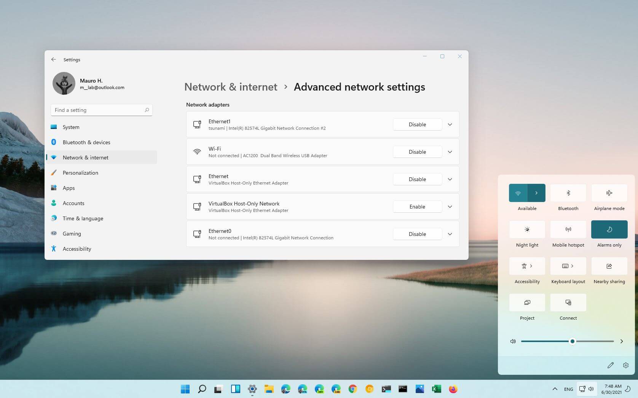Open the Accessibility settings section
Viewport: 638px width, 398px height.
coord(77,248)
